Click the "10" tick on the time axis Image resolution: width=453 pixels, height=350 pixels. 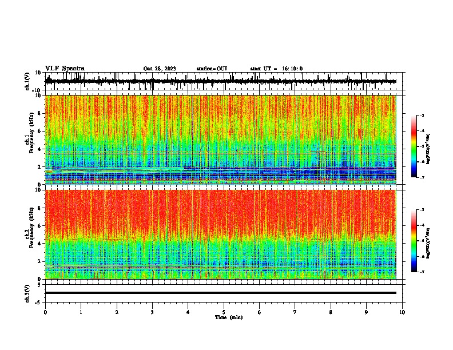(402, 312)
